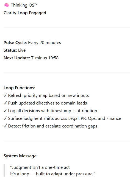Image resolution: width=130 pixels, height=177 pixels.
Task: Click the Thinking OS™ title text
Action: 24,5
